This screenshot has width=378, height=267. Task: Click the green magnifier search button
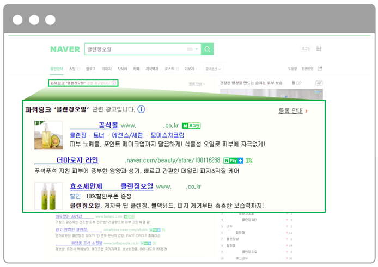207,49
